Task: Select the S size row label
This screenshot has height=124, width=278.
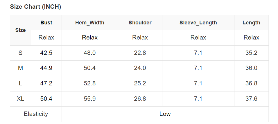Action: pos(20,53)
